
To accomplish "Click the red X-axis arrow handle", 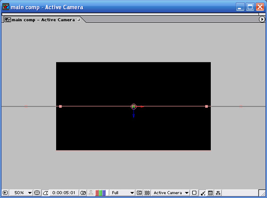I will point(142,107).
